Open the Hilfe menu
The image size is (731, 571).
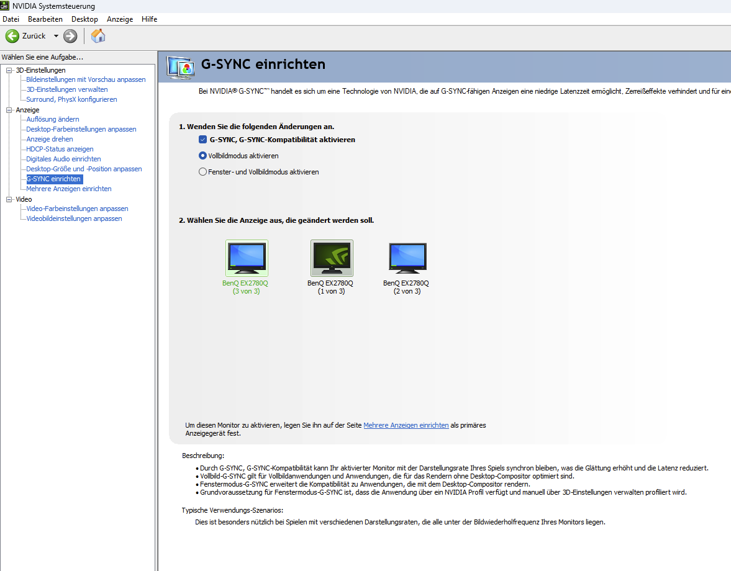pos(149,19)
